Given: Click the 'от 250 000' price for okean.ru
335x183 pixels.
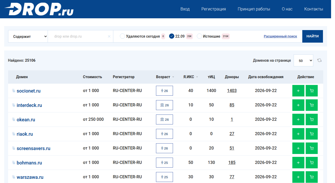Looking at the screenshot, I should (93, 119).
